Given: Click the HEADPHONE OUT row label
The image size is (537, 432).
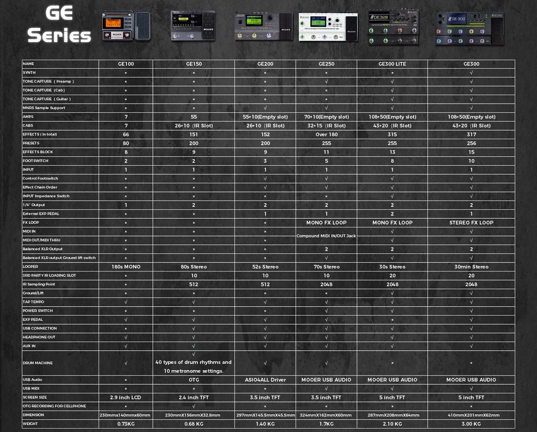Looking at the screenshot, I should point(39,337).
